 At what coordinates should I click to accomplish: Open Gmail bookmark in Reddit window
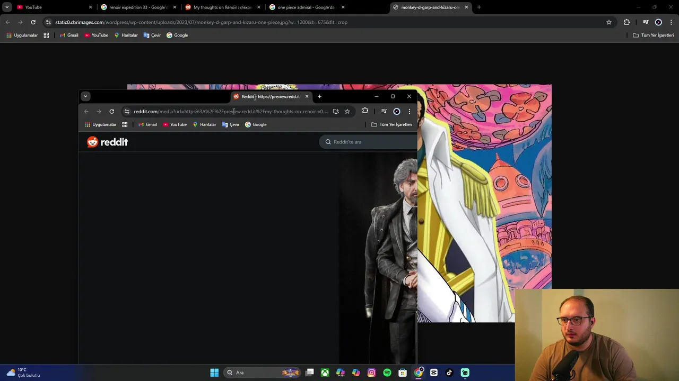click(147, 124)
